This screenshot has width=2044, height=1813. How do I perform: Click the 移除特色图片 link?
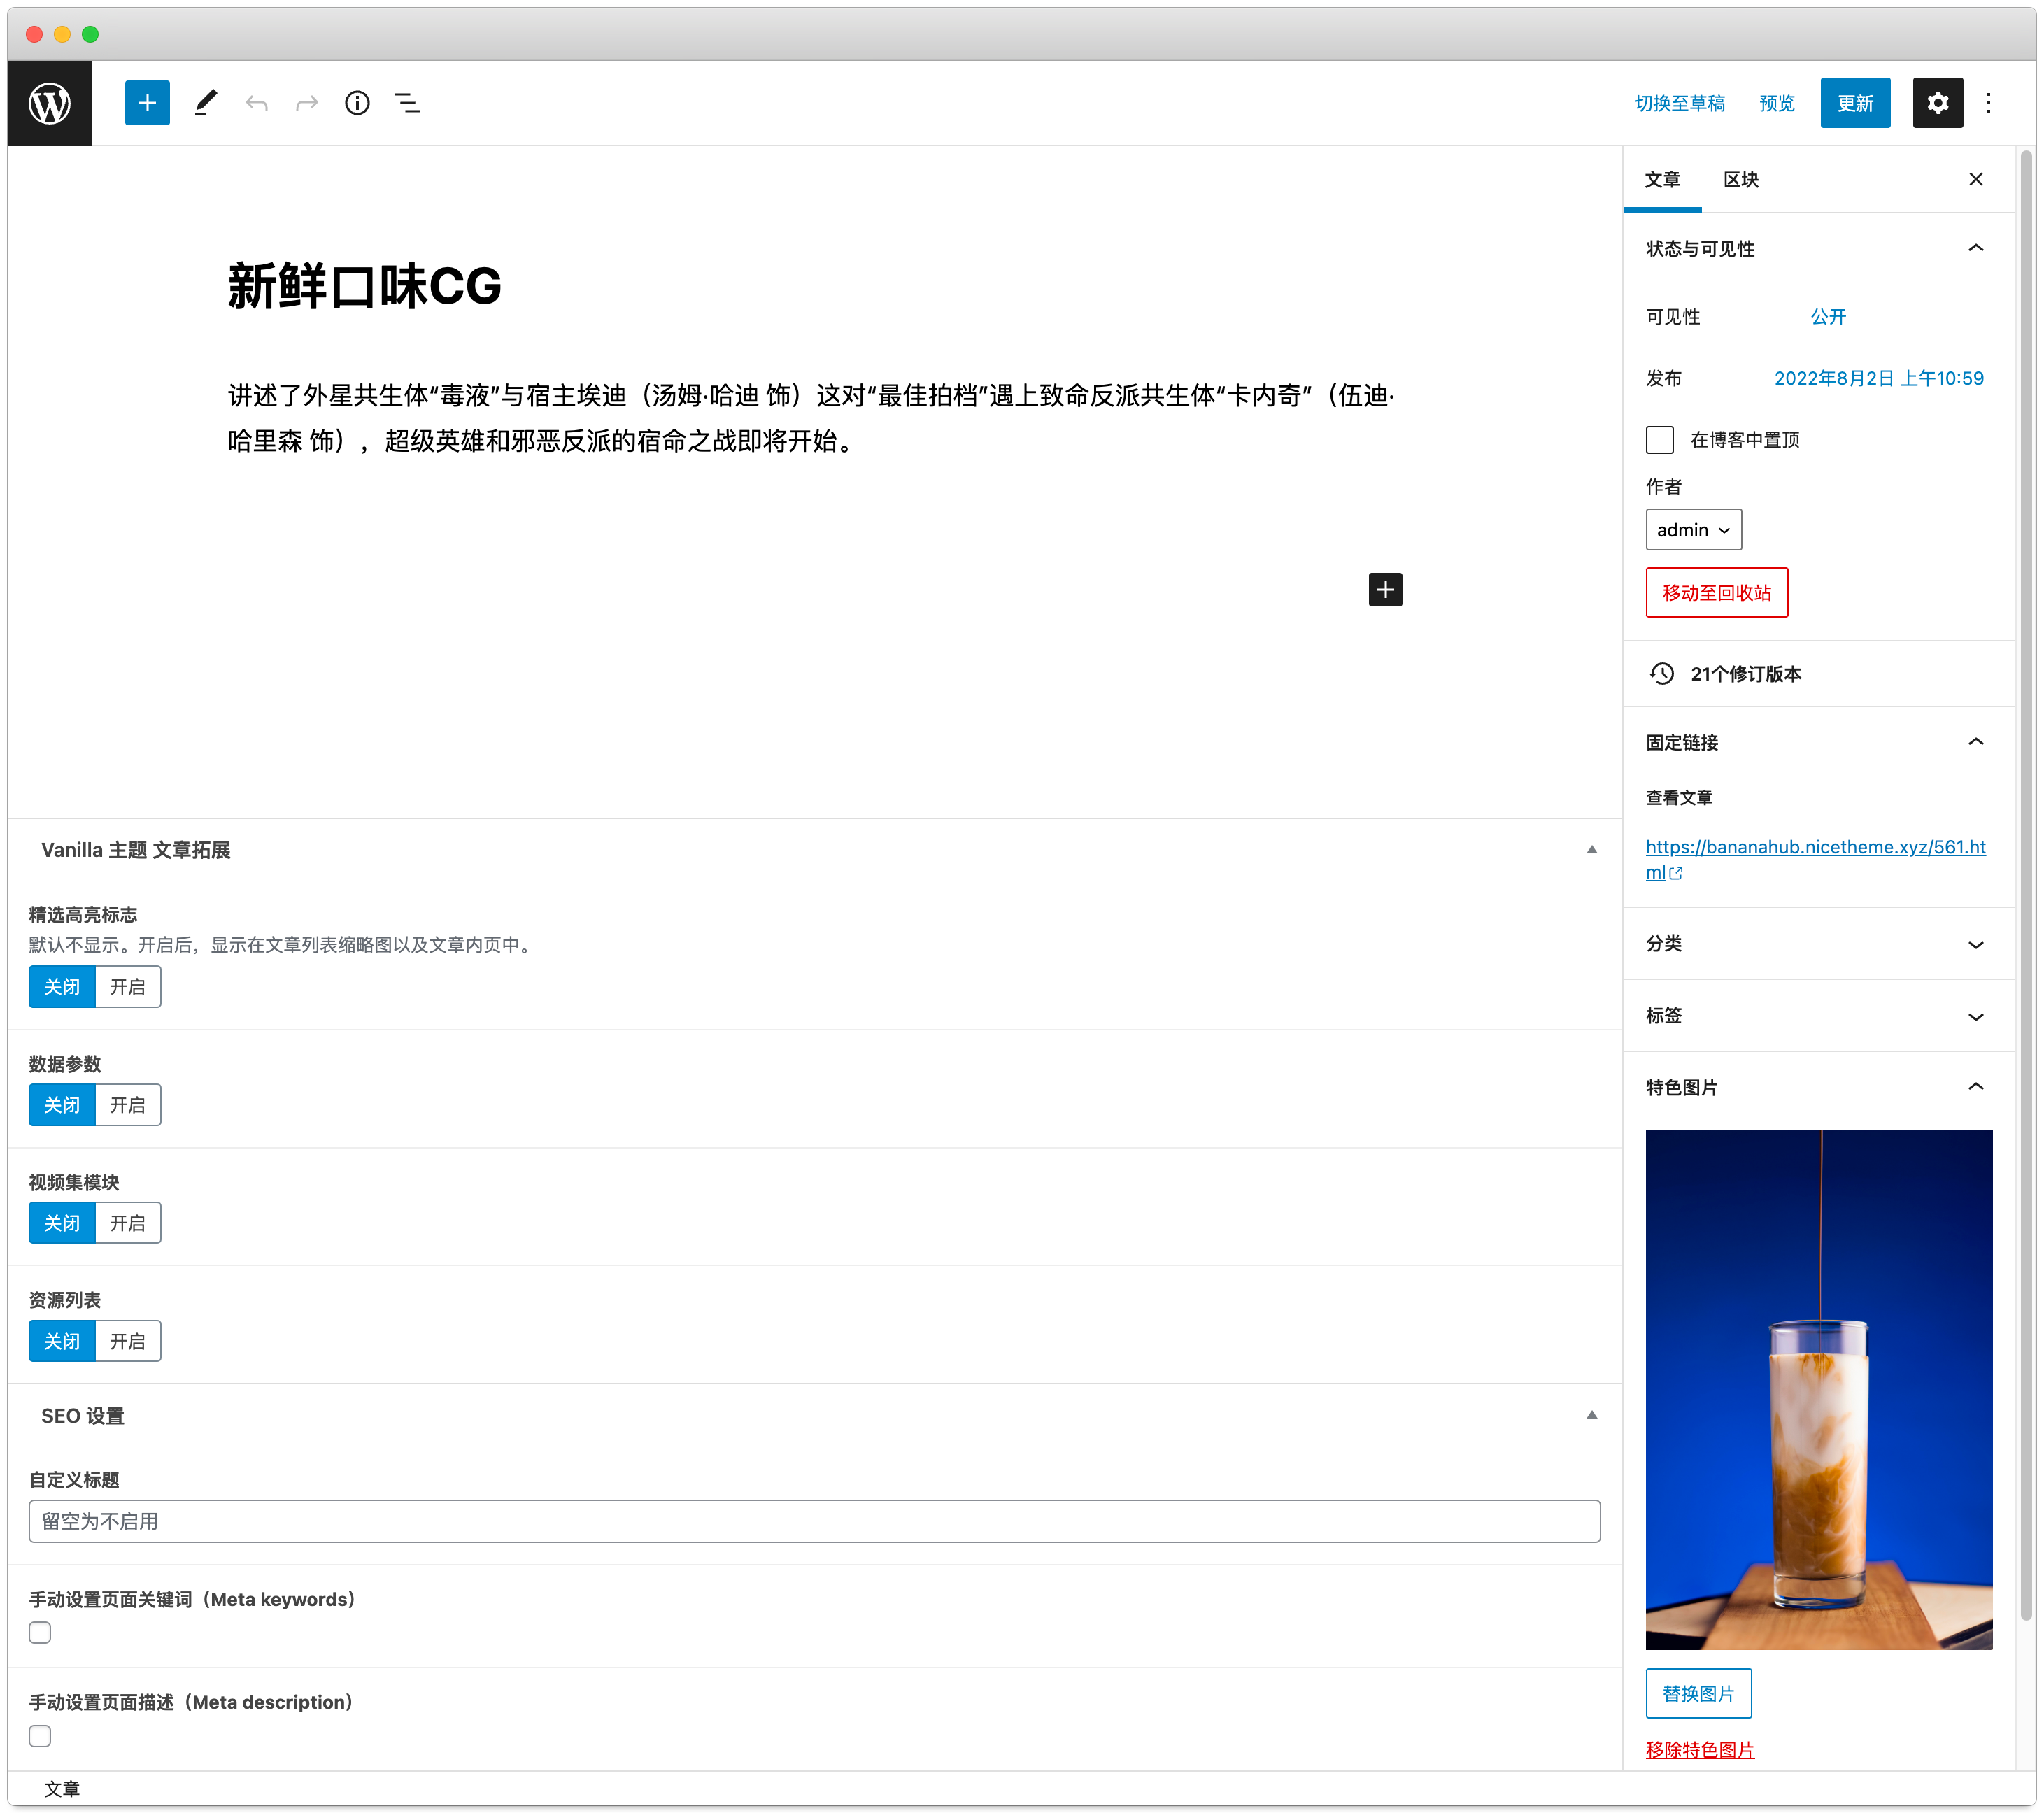(x=1700, y=1750)
